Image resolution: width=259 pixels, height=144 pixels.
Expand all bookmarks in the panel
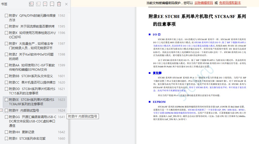(x=32, y=4)
